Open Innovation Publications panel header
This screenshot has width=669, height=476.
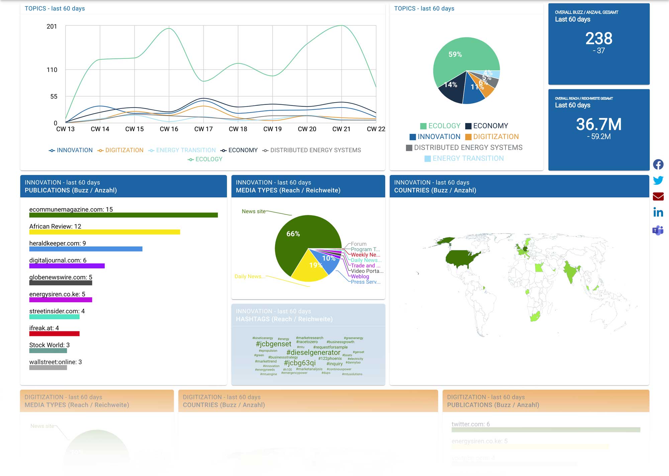[123, 186]
